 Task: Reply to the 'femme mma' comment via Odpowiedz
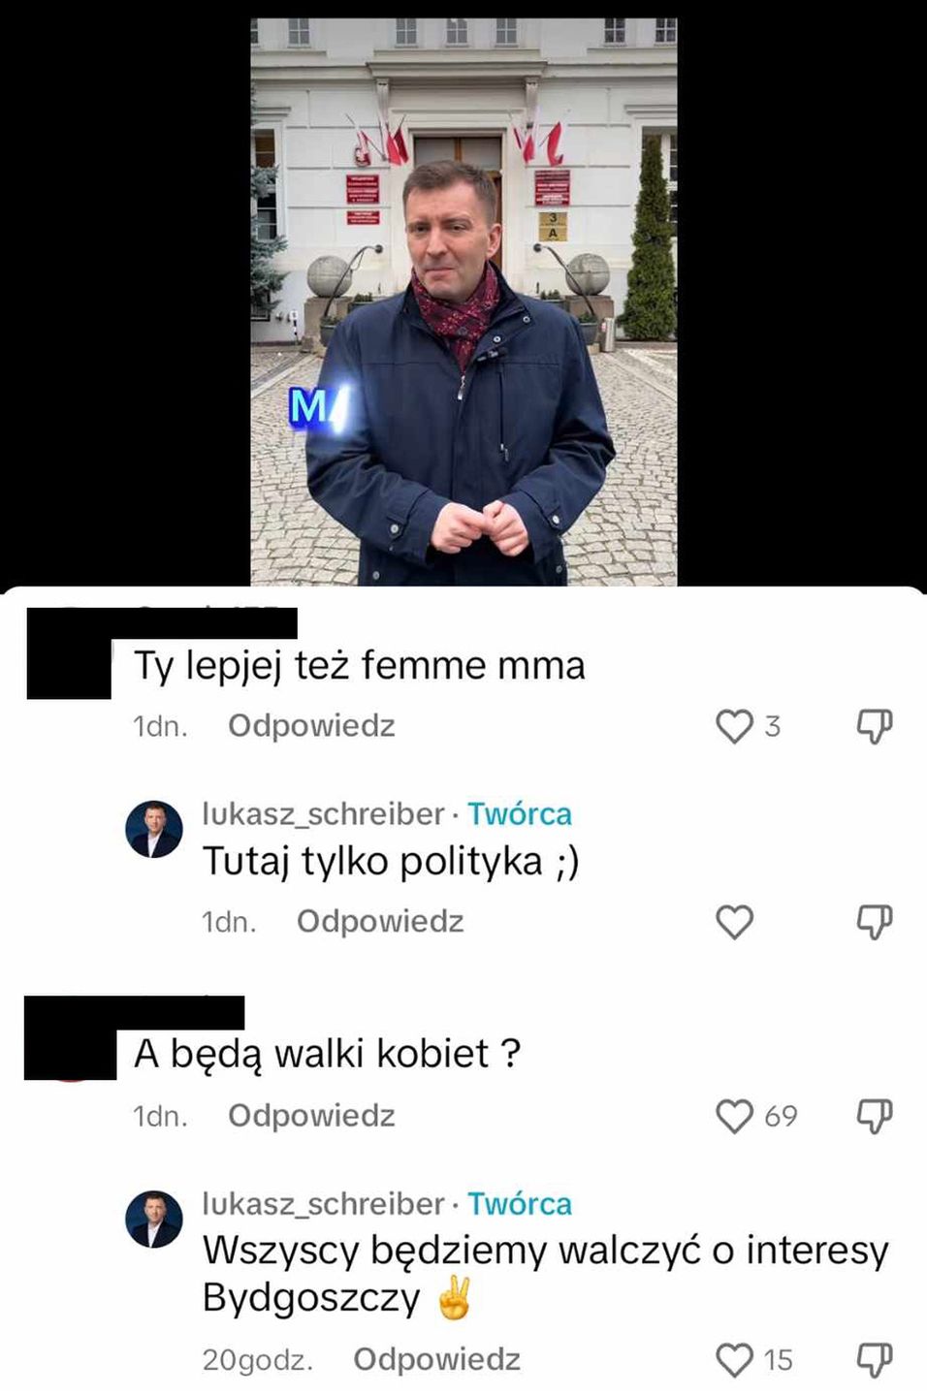tap(311, 726)
